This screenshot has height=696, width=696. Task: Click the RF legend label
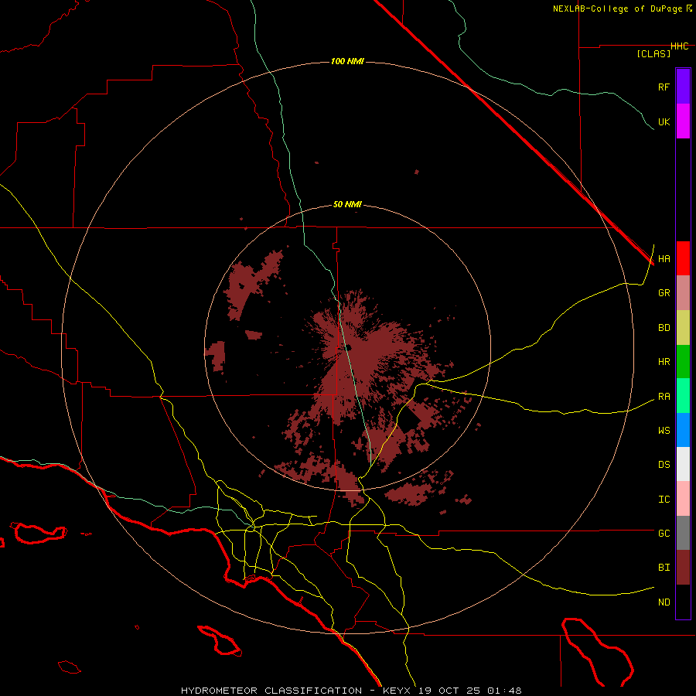pos(664,87)
